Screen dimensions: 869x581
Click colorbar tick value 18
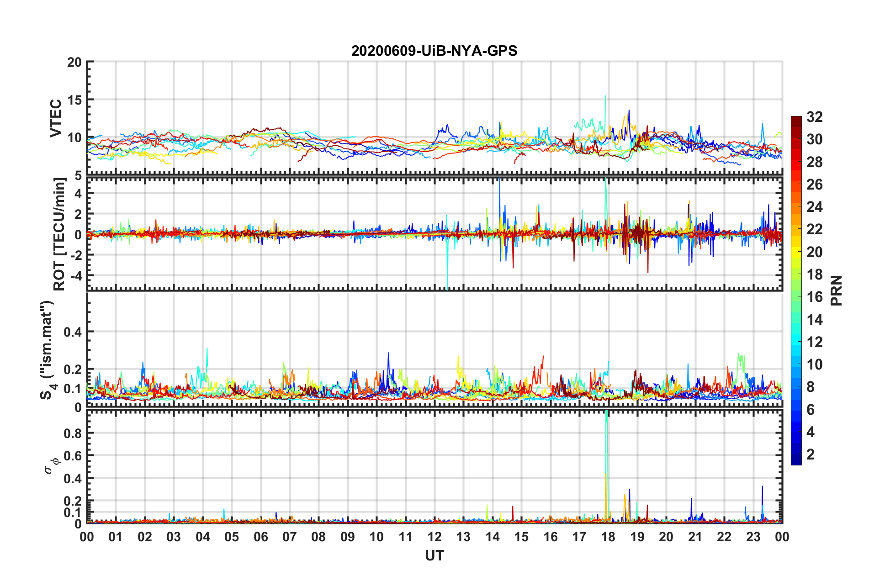tap(814, 275)
